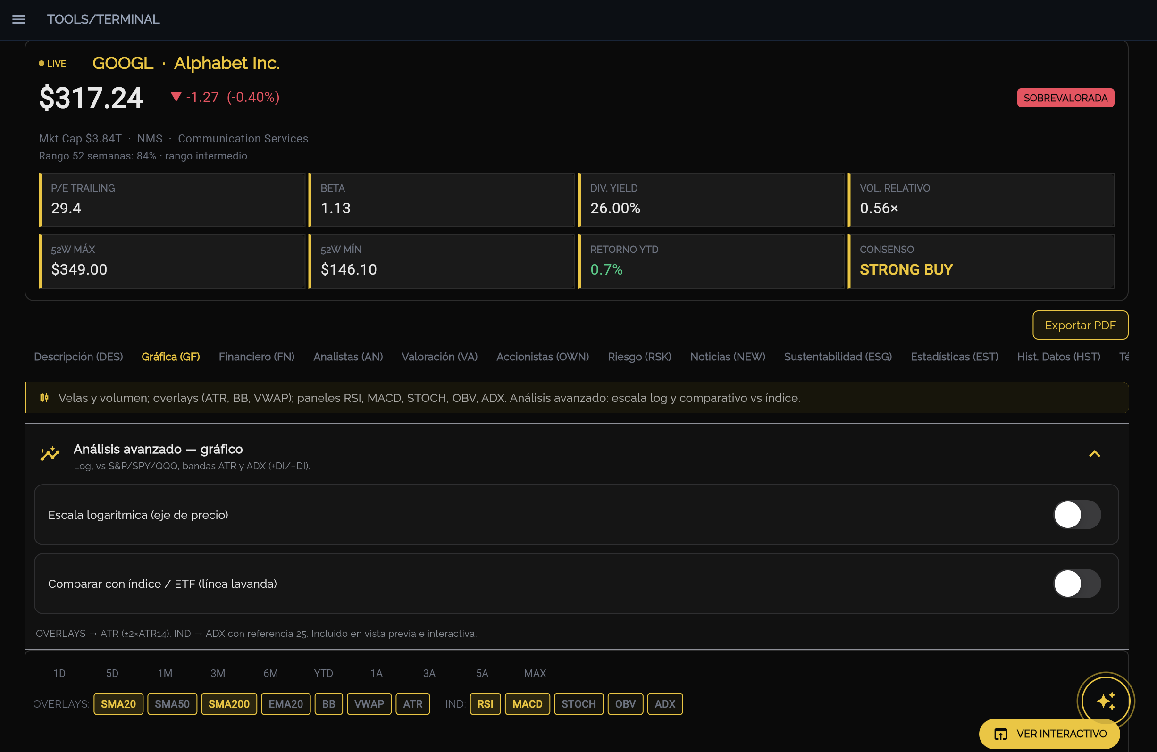This screenshot has height=752, width=1157.
Task: Click the BETA metric card
Action: 441,200
